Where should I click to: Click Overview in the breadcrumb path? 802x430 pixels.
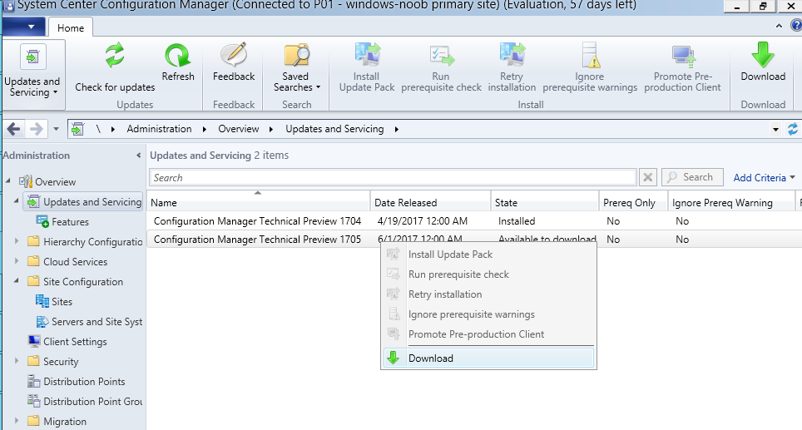pyautogui.click(x=238, y=129)
